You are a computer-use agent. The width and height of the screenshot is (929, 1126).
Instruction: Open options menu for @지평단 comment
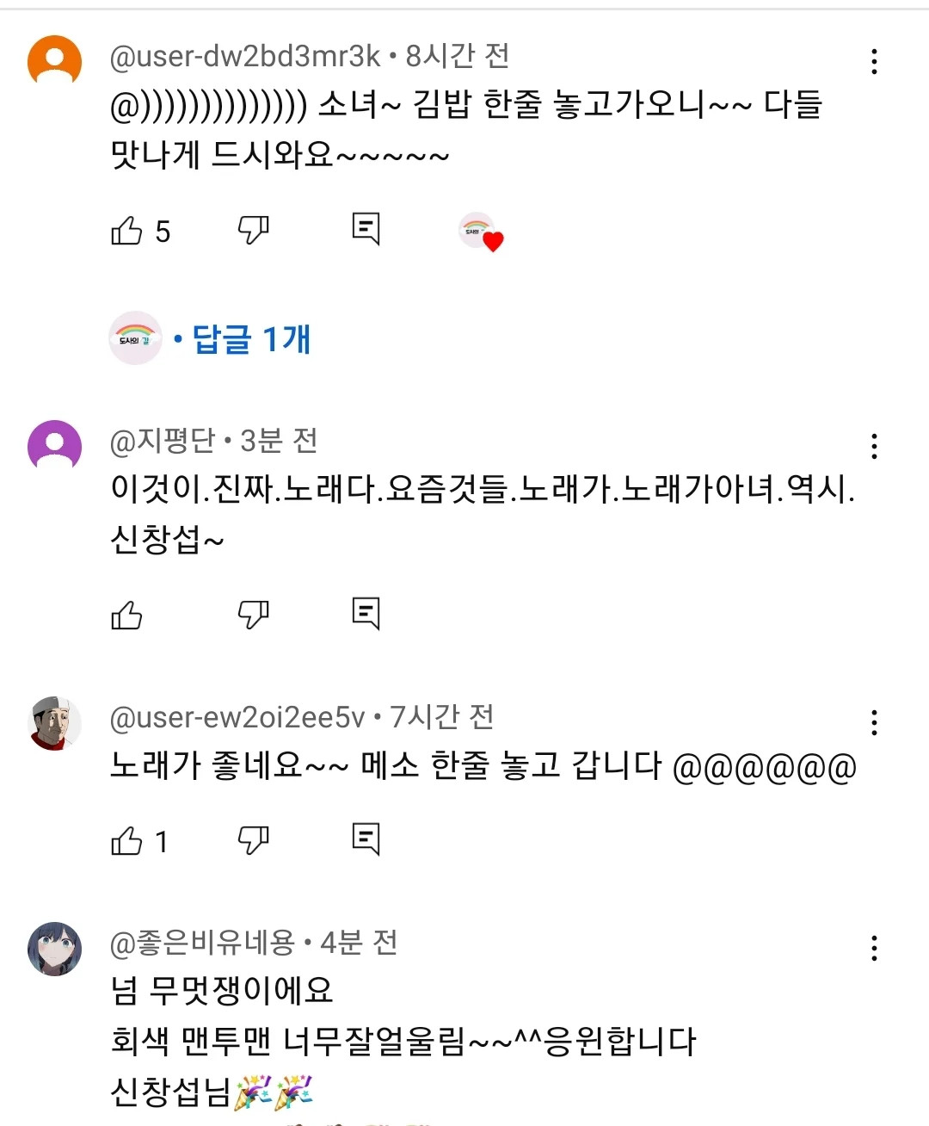[874, 446]
